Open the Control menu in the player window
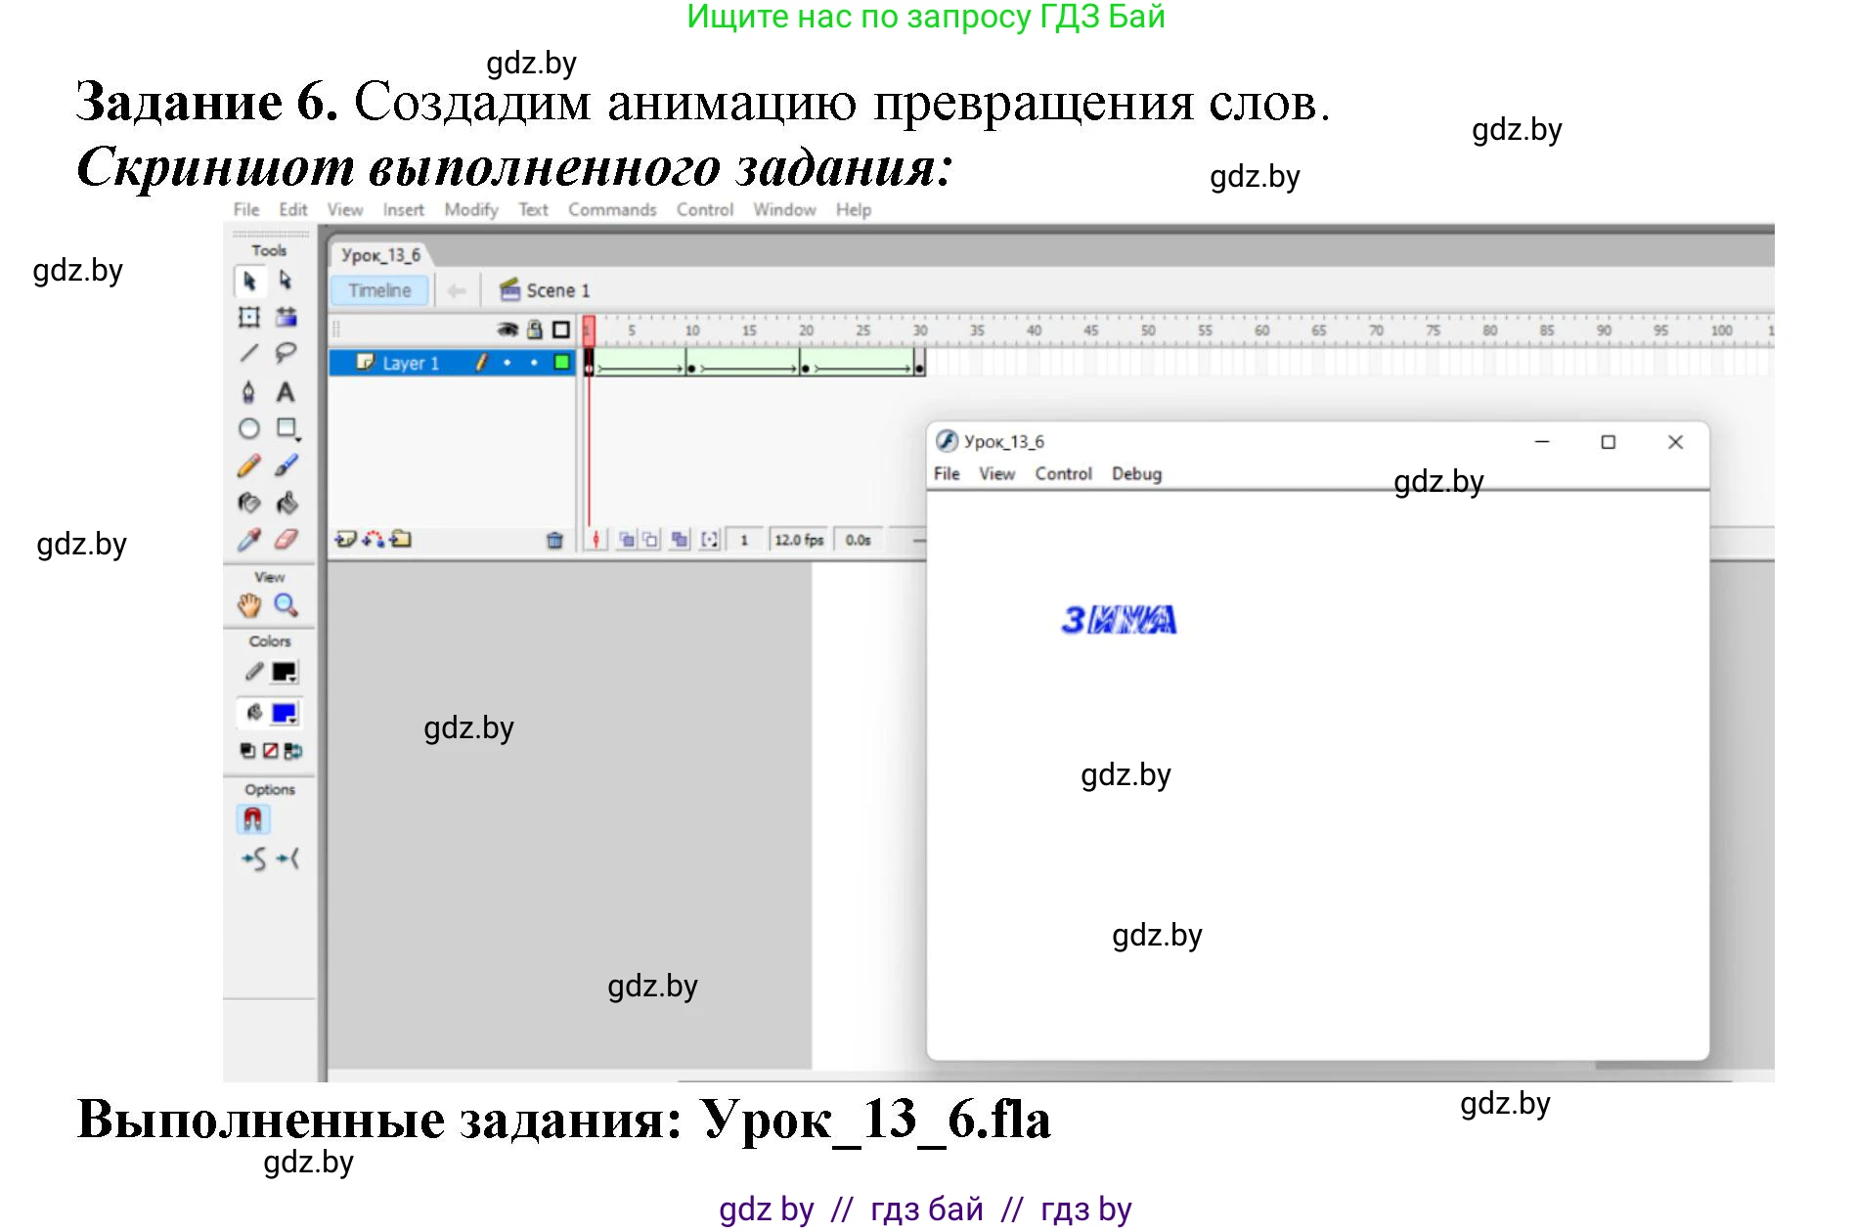This screenshot has width=1854, height=1231. pyautogui.click(x=1063, y=473)
